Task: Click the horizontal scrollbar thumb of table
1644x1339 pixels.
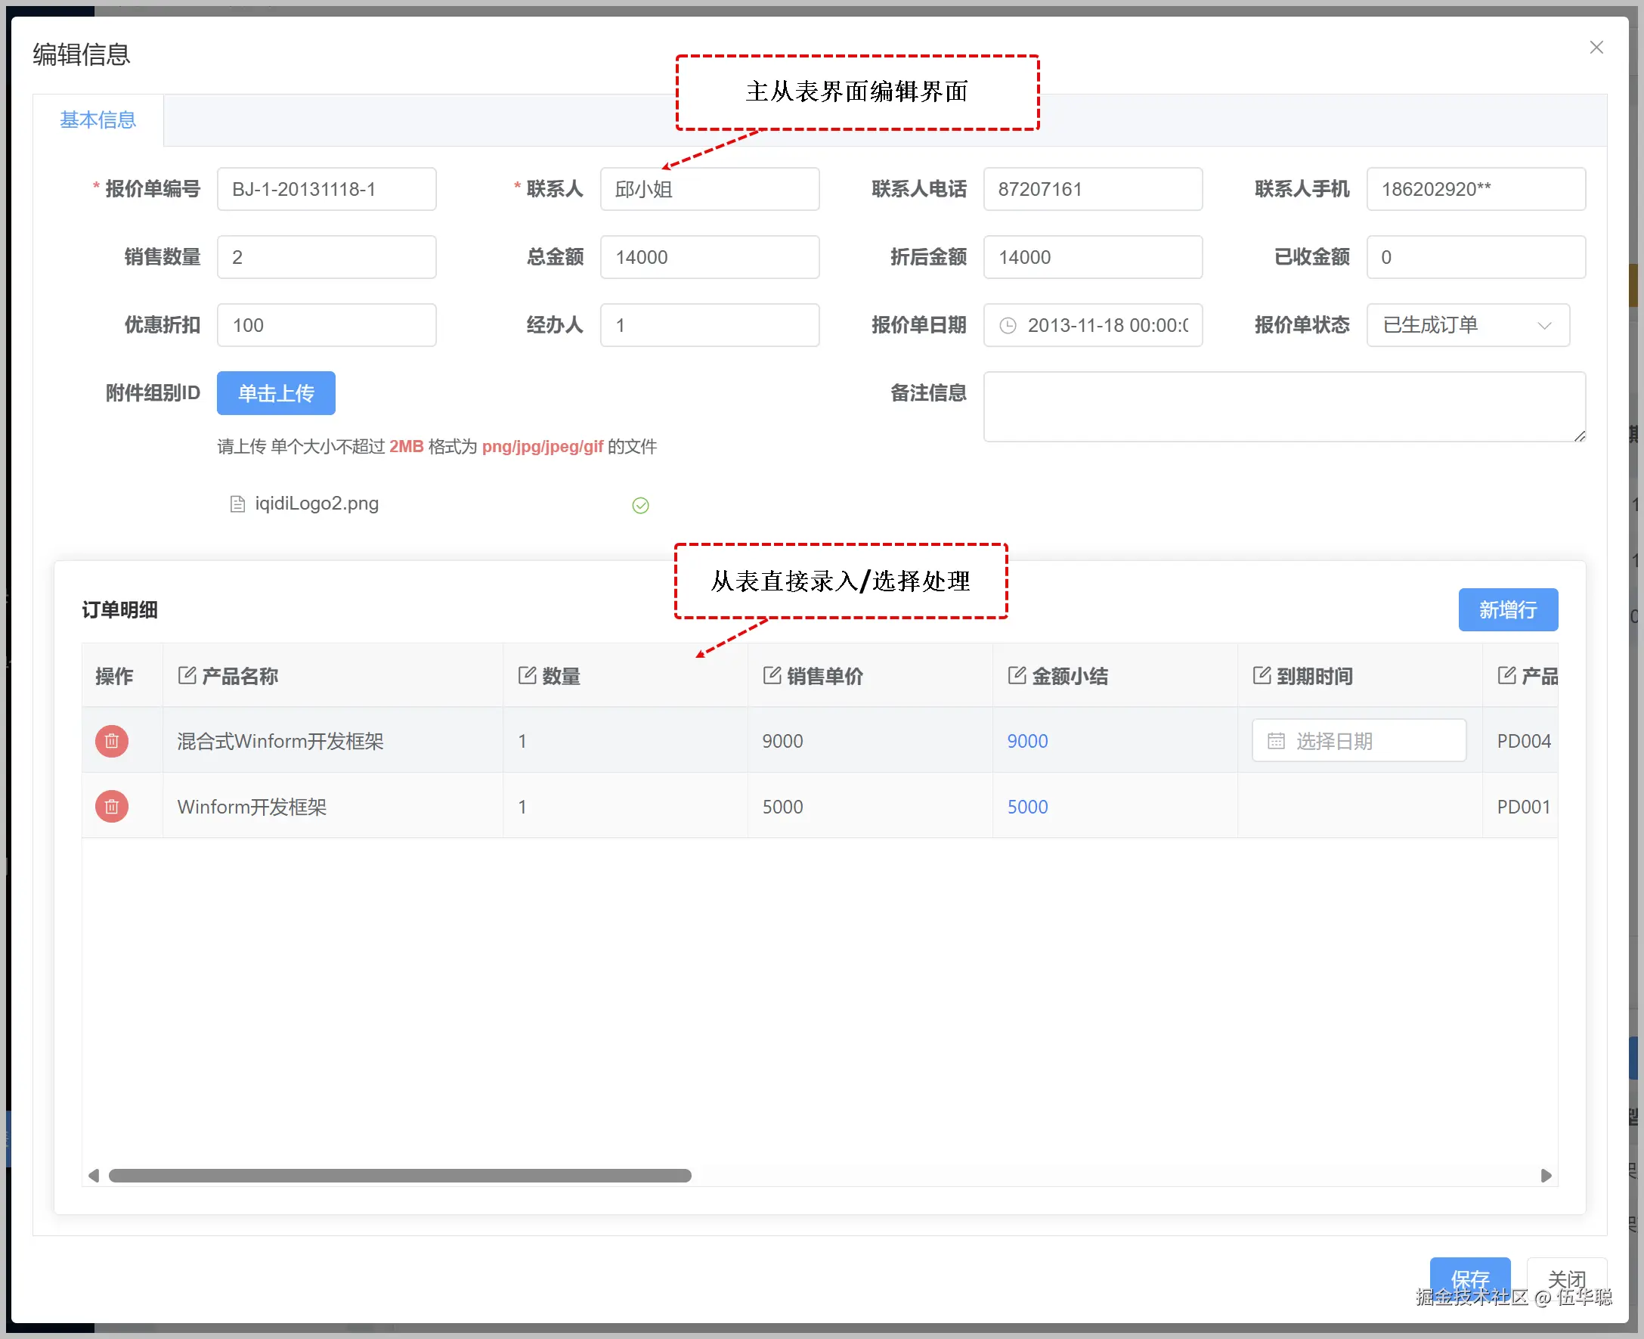Action: click(x=399, y=1176)
